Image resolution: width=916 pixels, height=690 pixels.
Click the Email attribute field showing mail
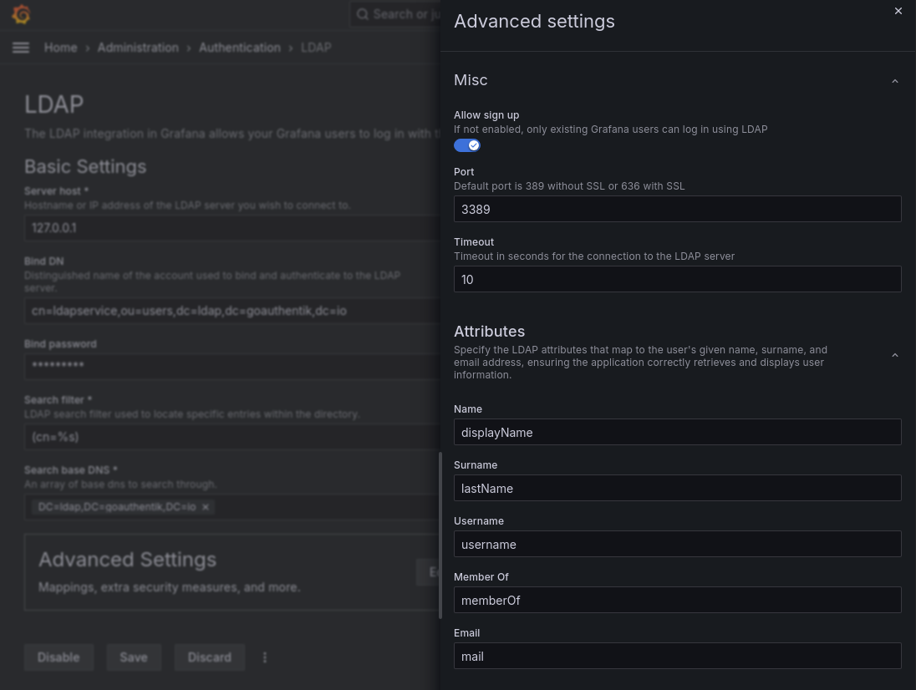678,656
